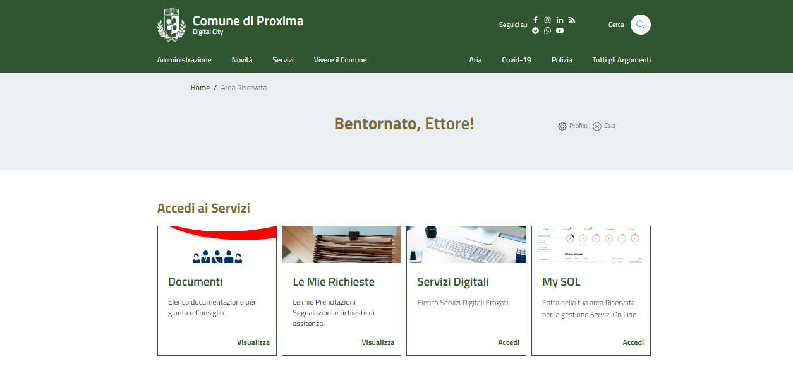Screen dimensions: 793x374
Task: Open the Instagram social icon
Action: click(x=547, y=20)
